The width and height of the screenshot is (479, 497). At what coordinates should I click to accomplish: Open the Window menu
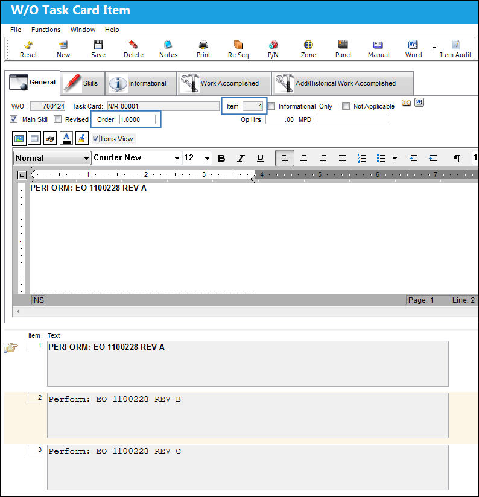pos(83,30)
